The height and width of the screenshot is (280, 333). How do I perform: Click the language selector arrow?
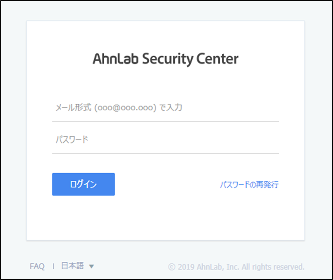point(92,266)
